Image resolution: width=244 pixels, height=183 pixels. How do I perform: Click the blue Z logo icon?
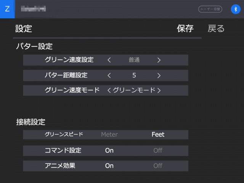pos(7,9)
